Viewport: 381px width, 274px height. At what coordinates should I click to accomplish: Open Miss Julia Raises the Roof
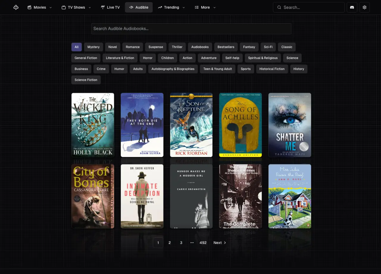290,196
